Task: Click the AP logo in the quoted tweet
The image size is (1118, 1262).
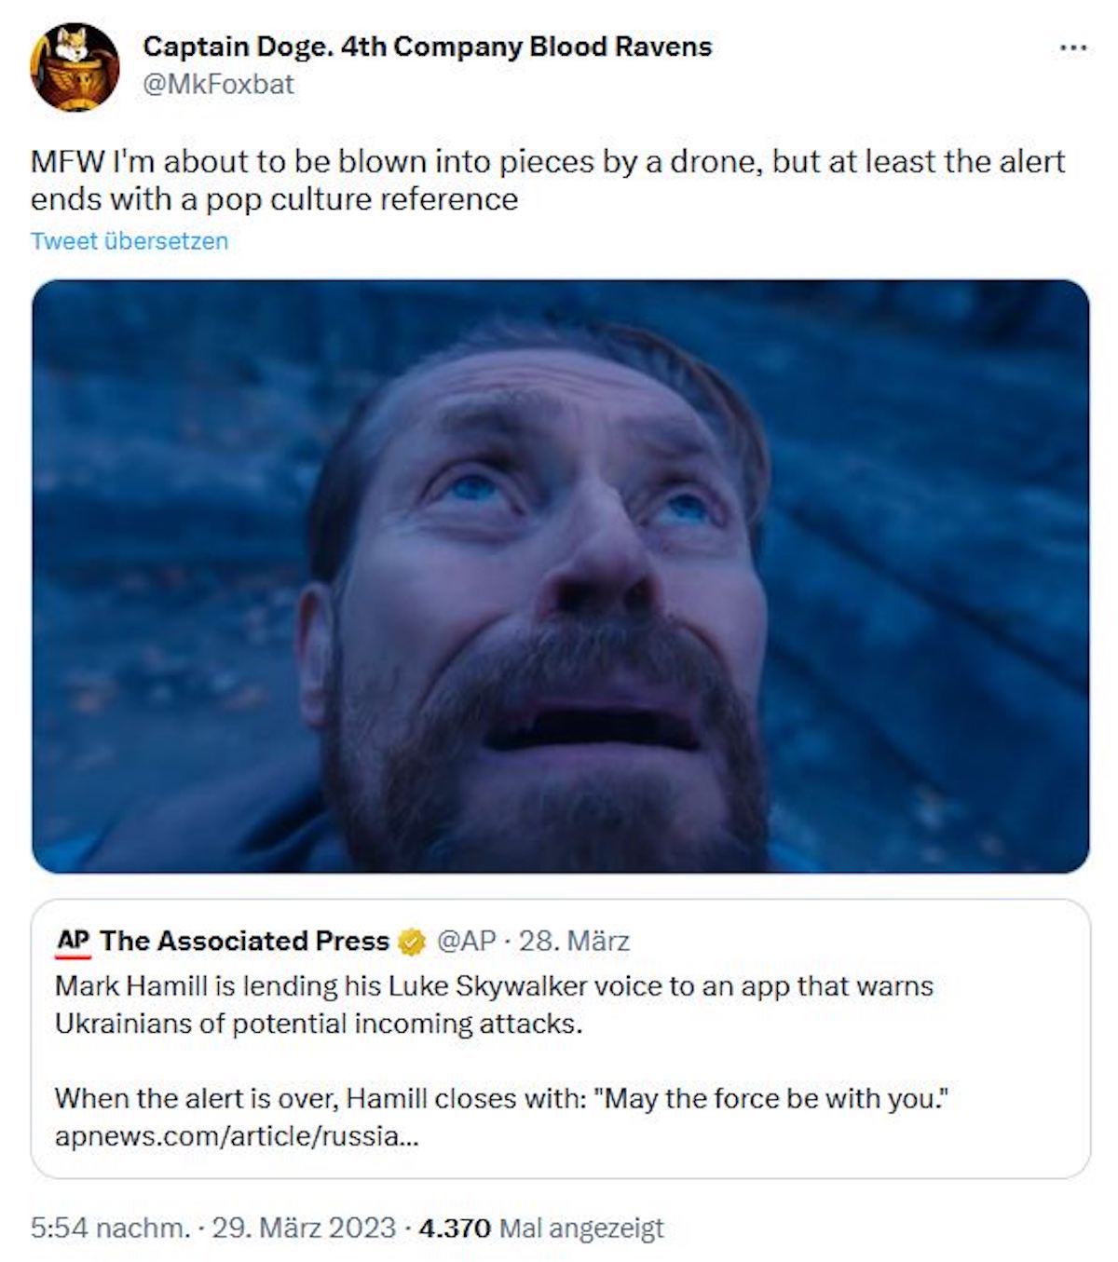Action: click(x=73, y=942)
